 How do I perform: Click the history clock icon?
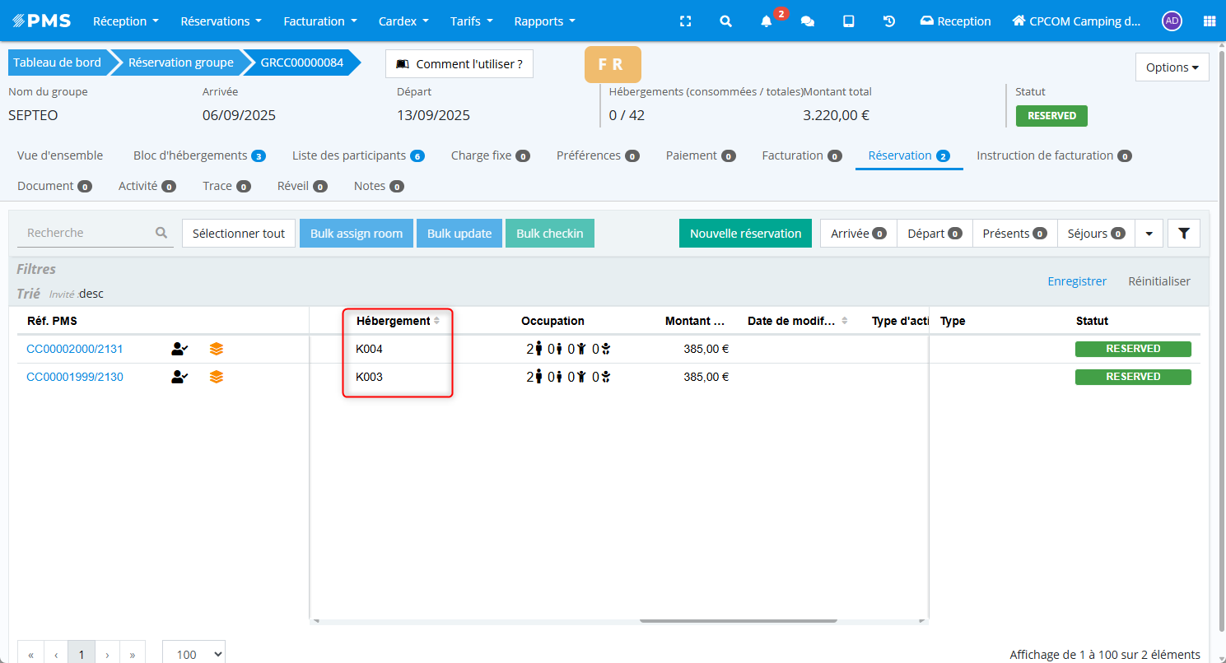pyautogui.click(x=889, y=21)
